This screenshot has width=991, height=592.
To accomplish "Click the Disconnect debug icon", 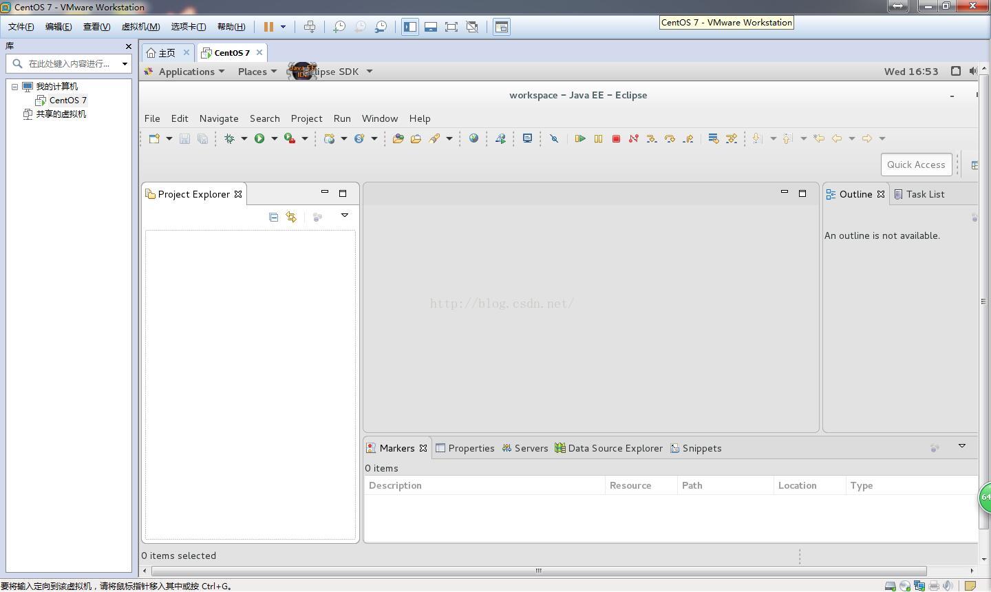I will (x=634, y=138).
